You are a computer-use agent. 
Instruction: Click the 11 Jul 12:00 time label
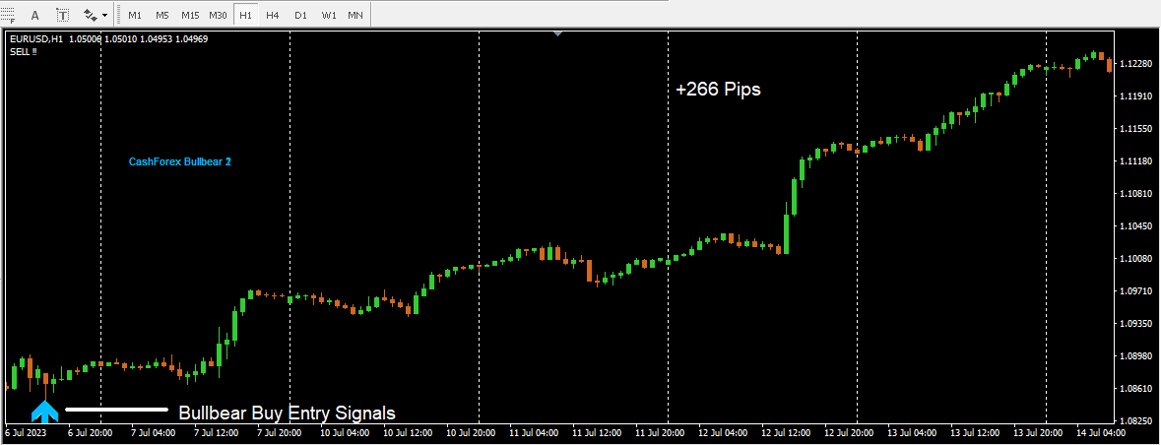pos(596,433)
